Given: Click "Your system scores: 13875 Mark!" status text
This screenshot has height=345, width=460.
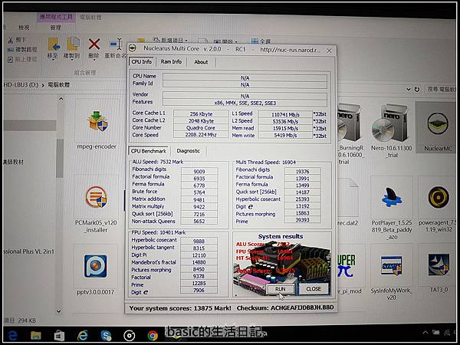Looking at the screenshot, I should coord(180,308).
